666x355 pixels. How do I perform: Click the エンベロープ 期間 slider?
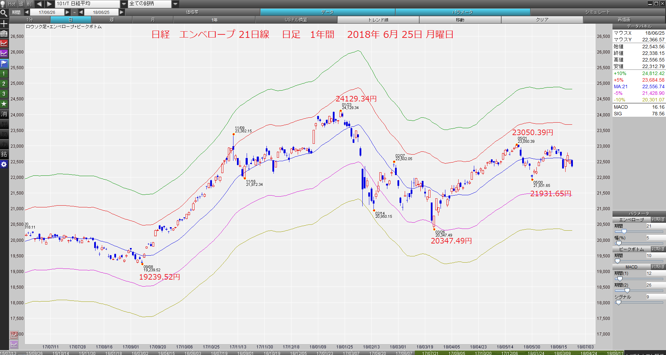pyautogui.click(x=639, y=231)
